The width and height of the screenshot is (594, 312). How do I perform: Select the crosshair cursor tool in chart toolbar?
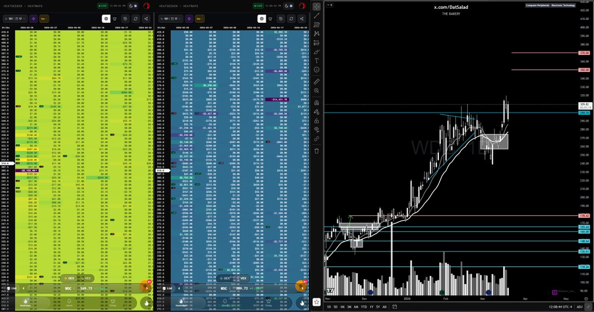click(317, 6)
